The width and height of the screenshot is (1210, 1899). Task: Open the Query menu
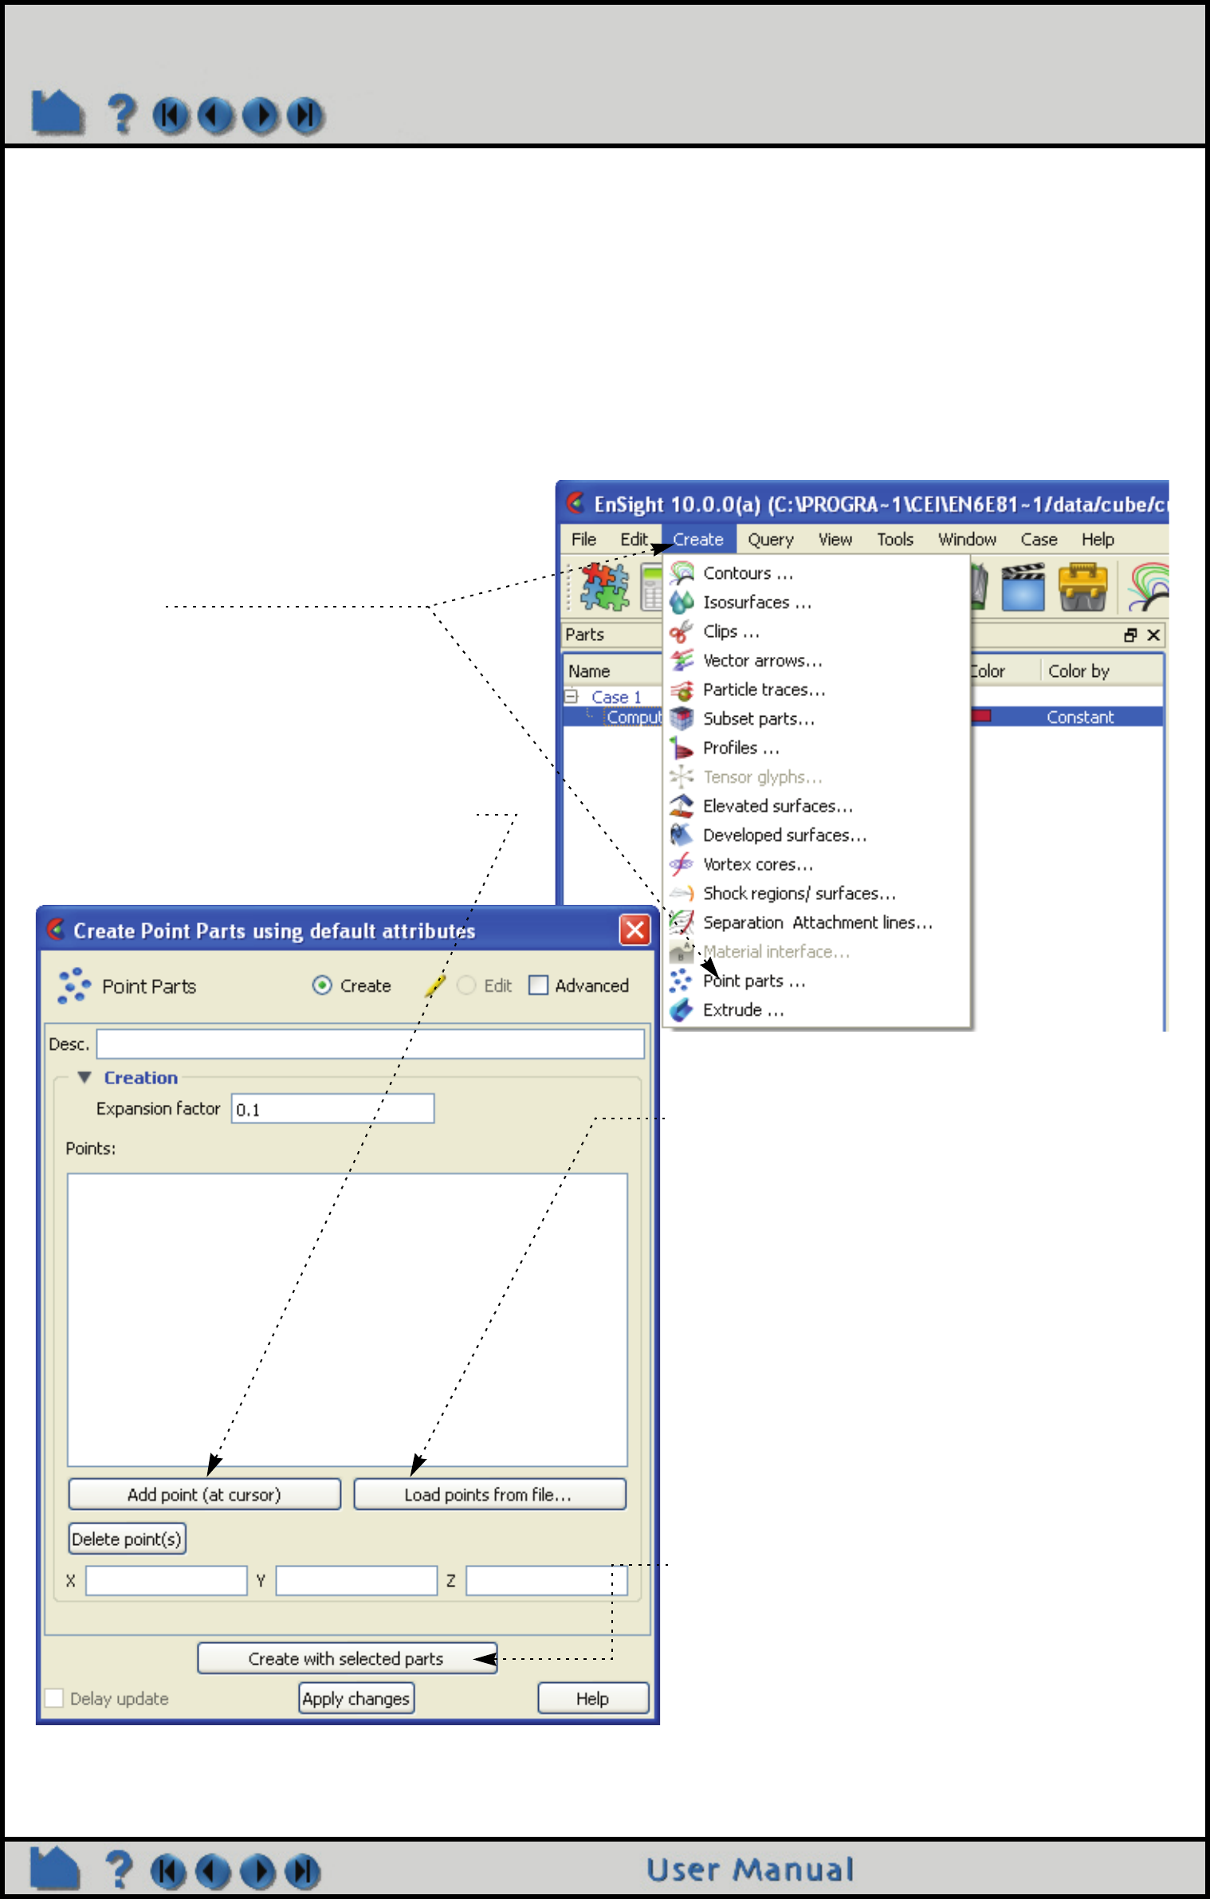(x=771, y=540)
